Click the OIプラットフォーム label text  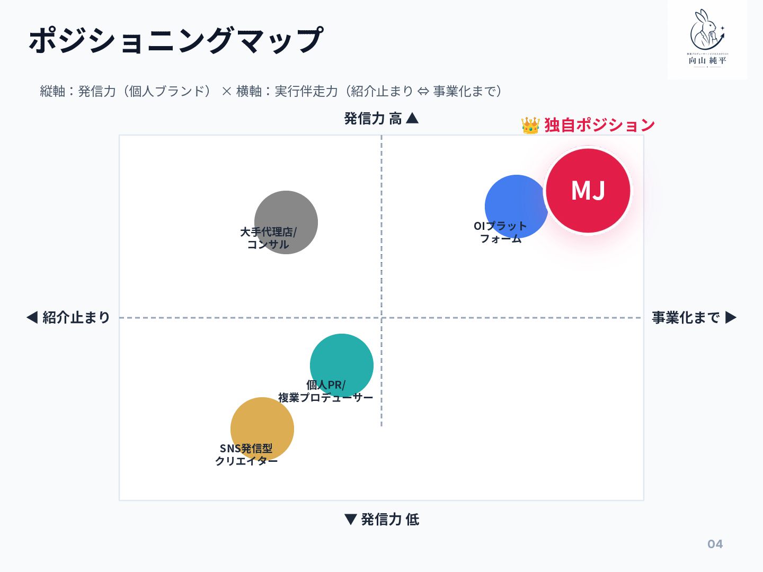tap(500, 233)
